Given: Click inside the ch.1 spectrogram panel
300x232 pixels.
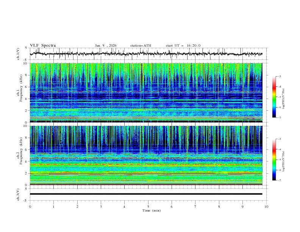Looking at the screenshot, I should [x=146, y=92].
